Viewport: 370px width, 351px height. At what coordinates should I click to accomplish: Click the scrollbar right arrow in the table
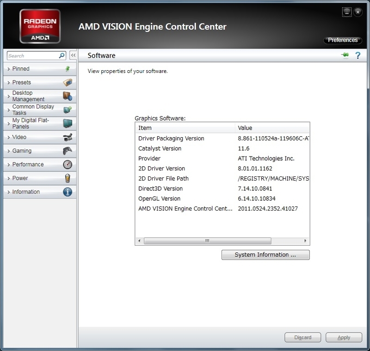[305, 241]
